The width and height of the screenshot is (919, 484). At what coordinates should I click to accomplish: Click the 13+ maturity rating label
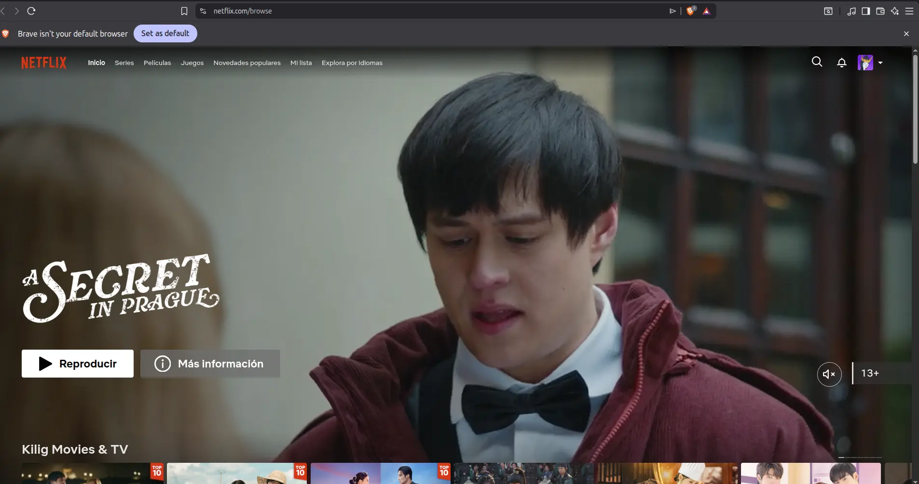(870, 373)
